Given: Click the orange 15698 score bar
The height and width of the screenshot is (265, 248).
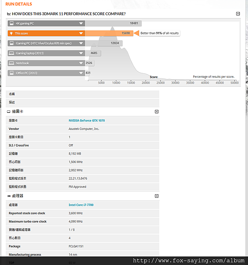Looking at the screenshot, I should pos(109,33).
